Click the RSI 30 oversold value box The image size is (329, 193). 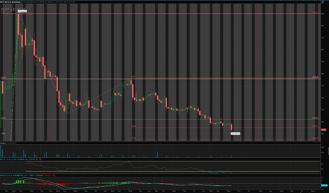click(x=37, y=160)
